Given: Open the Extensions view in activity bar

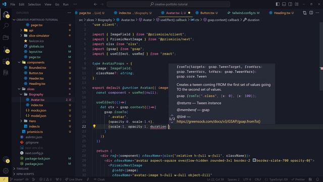Looking at the screenshot, I should pos(6,61).
